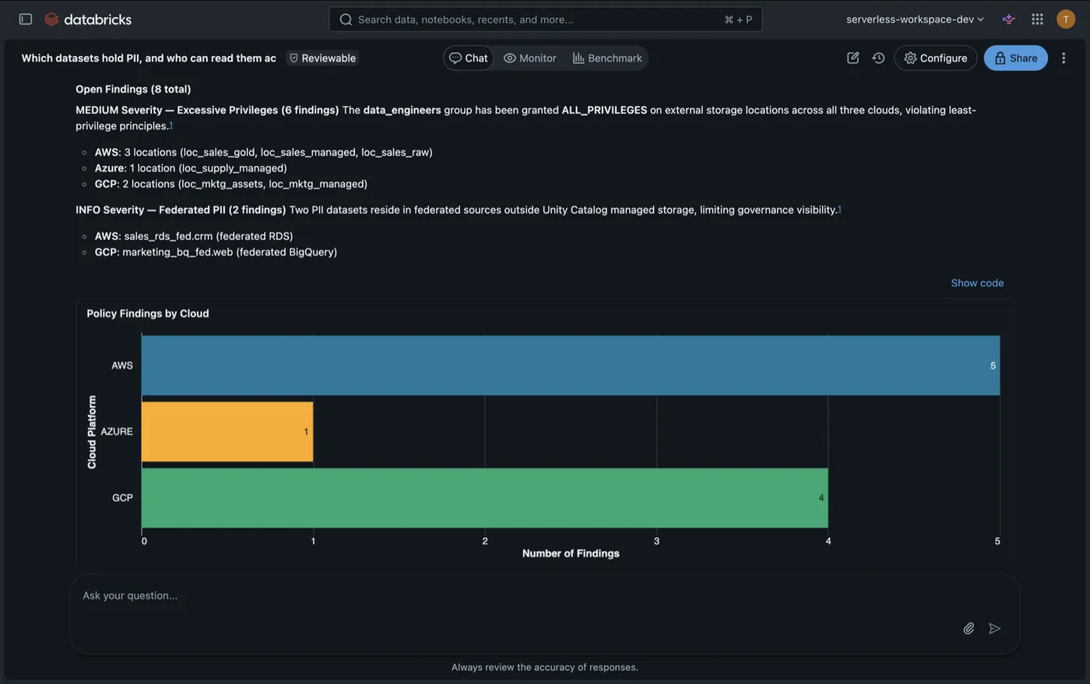
Task: Open chat history clock icon
Action: pos(878,58)
